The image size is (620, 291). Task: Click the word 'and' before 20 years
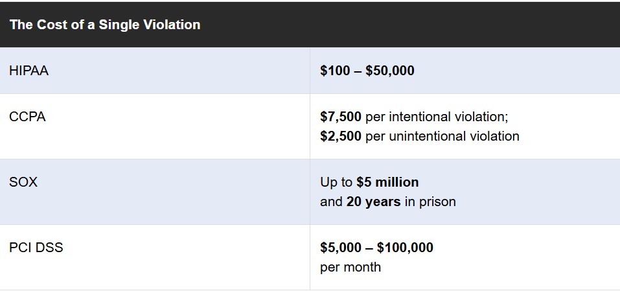pos(331,202)
